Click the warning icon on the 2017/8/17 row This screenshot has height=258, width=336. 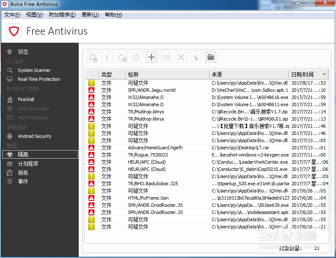91,83
